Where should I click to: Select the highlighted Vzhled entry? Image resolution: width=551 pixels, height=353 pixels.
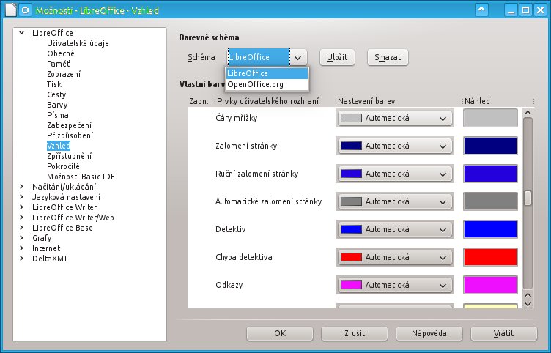click(x=59, y=146)
